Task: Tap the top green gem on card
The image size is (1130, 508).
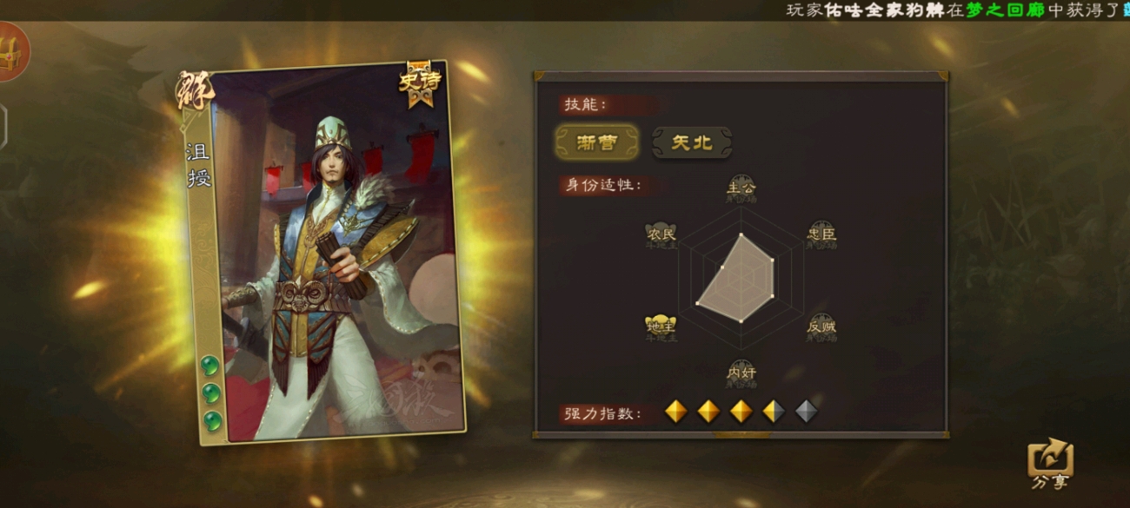Action: (209, 366)
